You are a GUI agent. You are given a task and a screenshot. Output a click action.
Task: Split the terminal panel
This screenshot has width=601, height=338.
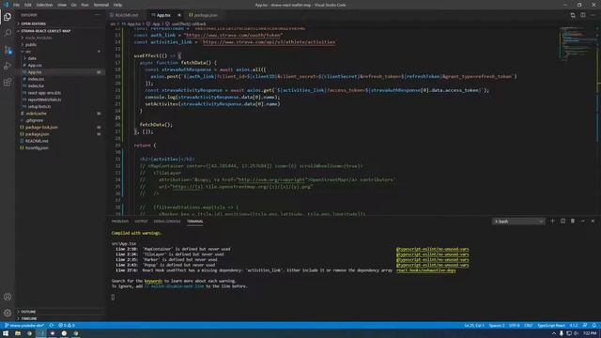tap(562, 222)
